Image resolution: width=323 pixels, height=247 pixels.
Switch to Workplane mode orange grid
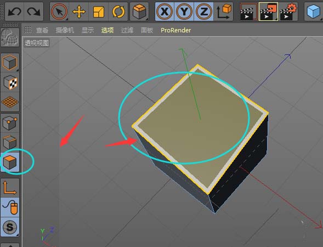[10, 102]
